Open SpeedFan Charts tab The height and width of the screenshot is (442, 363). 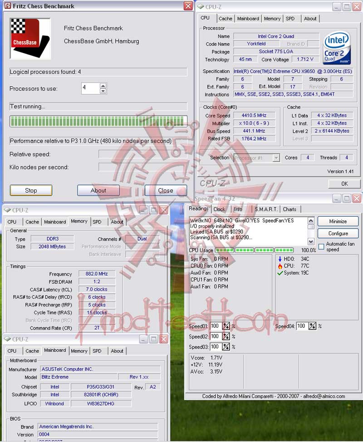(289, 209)
